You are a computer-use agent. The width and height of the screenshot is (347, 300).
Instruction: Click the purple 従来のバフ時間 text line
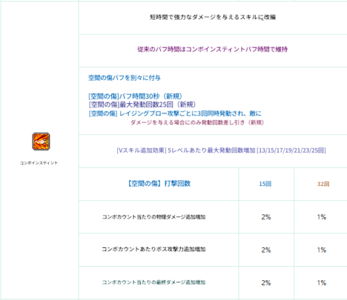point(213,50)
